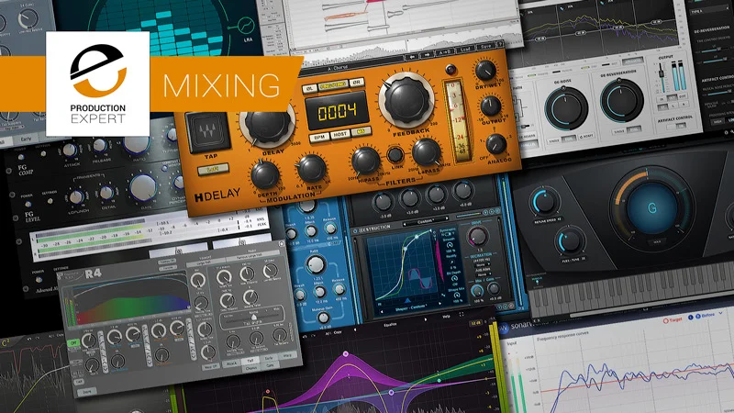Toggle the FG Level POWER switch
This screenshot has width=734, height=413.
pos(28,204)
